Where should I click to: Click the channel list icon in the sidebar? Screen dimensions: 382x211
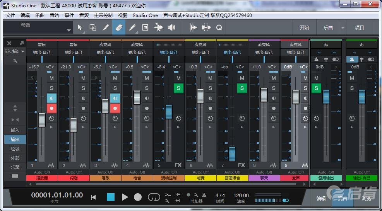tap(15, 176)
